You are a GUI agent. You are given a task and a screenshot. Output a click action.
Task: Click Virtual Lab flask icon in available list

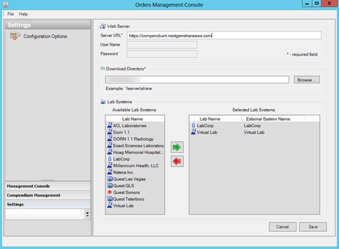[x=110, y=205]
